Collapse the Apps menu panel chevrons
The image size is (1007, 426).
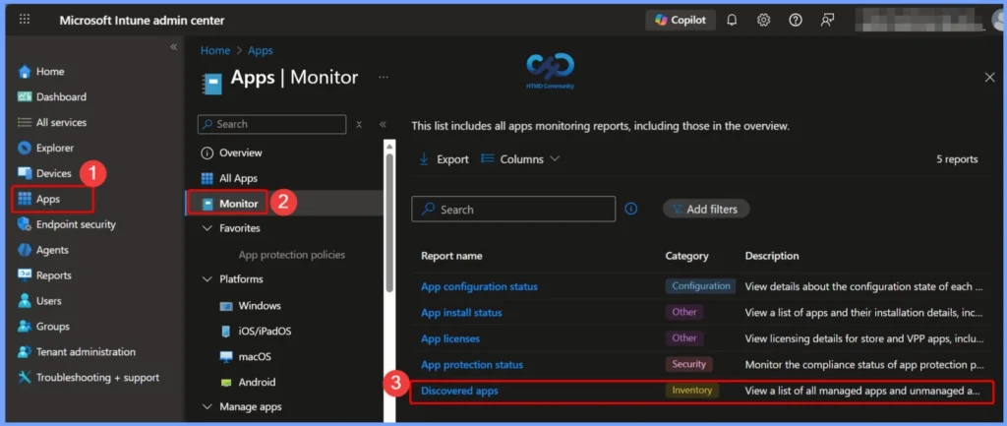(383, 124)
